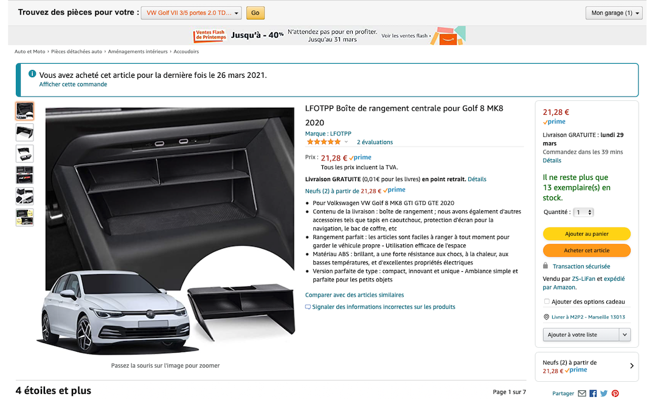Click the Transaction sécurisée padlock icon
658x400 pixels.
point(545,266)
